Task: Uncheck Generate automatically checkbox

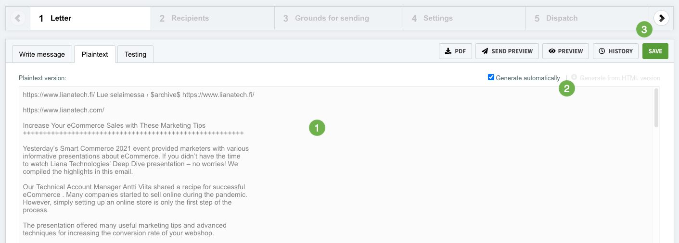Action: (x=491, y=77)
